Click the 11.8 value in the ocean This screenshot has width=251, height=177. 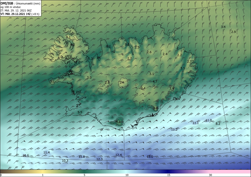tap(82, 157)
